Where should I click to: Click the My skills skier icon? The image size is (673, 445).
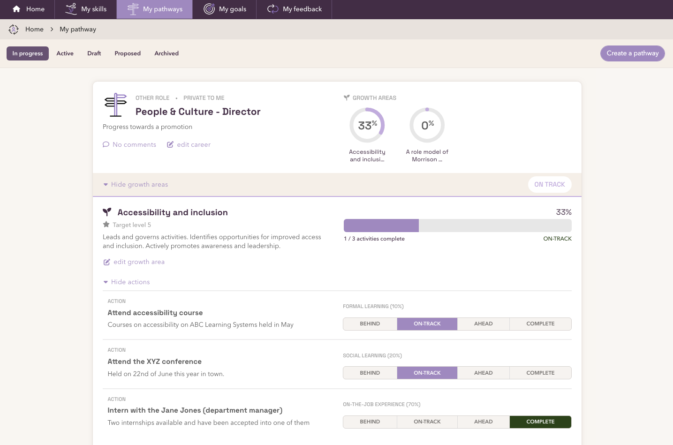coord(71,9)
